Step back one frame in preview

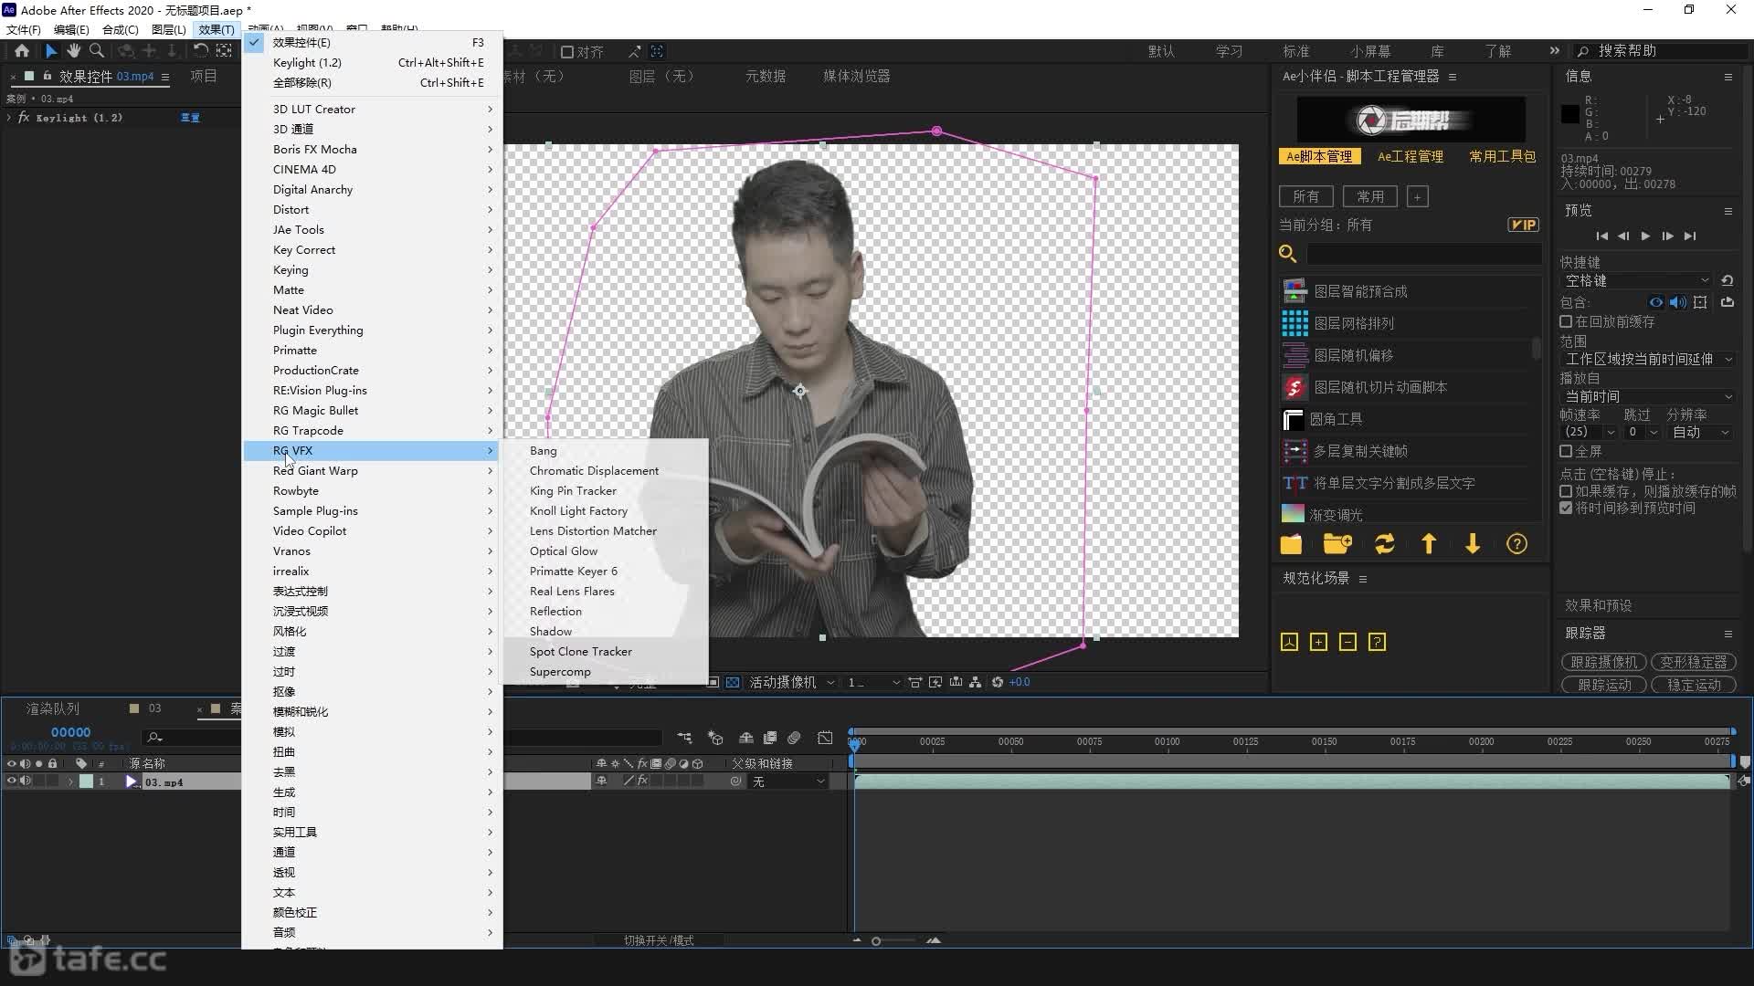(x=1623, y=236)
